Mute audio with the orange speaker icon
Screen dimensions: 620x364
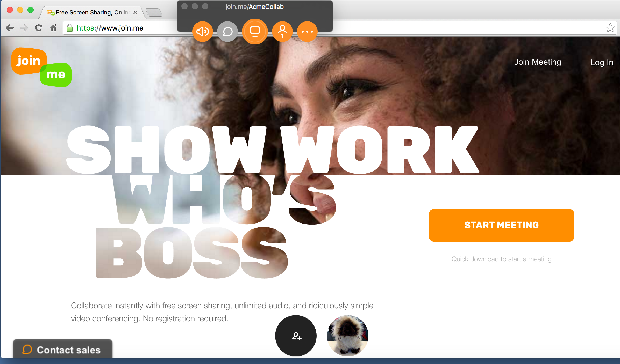[203, 32]
